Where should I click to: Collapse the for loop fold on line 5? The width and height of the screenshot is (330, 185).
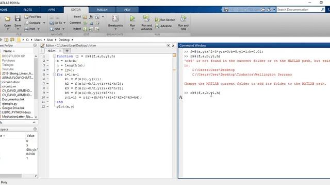55,75
